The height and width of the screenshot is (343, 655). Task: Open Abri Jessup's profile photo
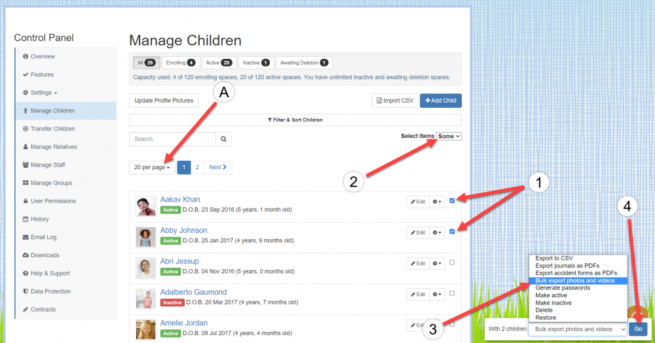146,268
